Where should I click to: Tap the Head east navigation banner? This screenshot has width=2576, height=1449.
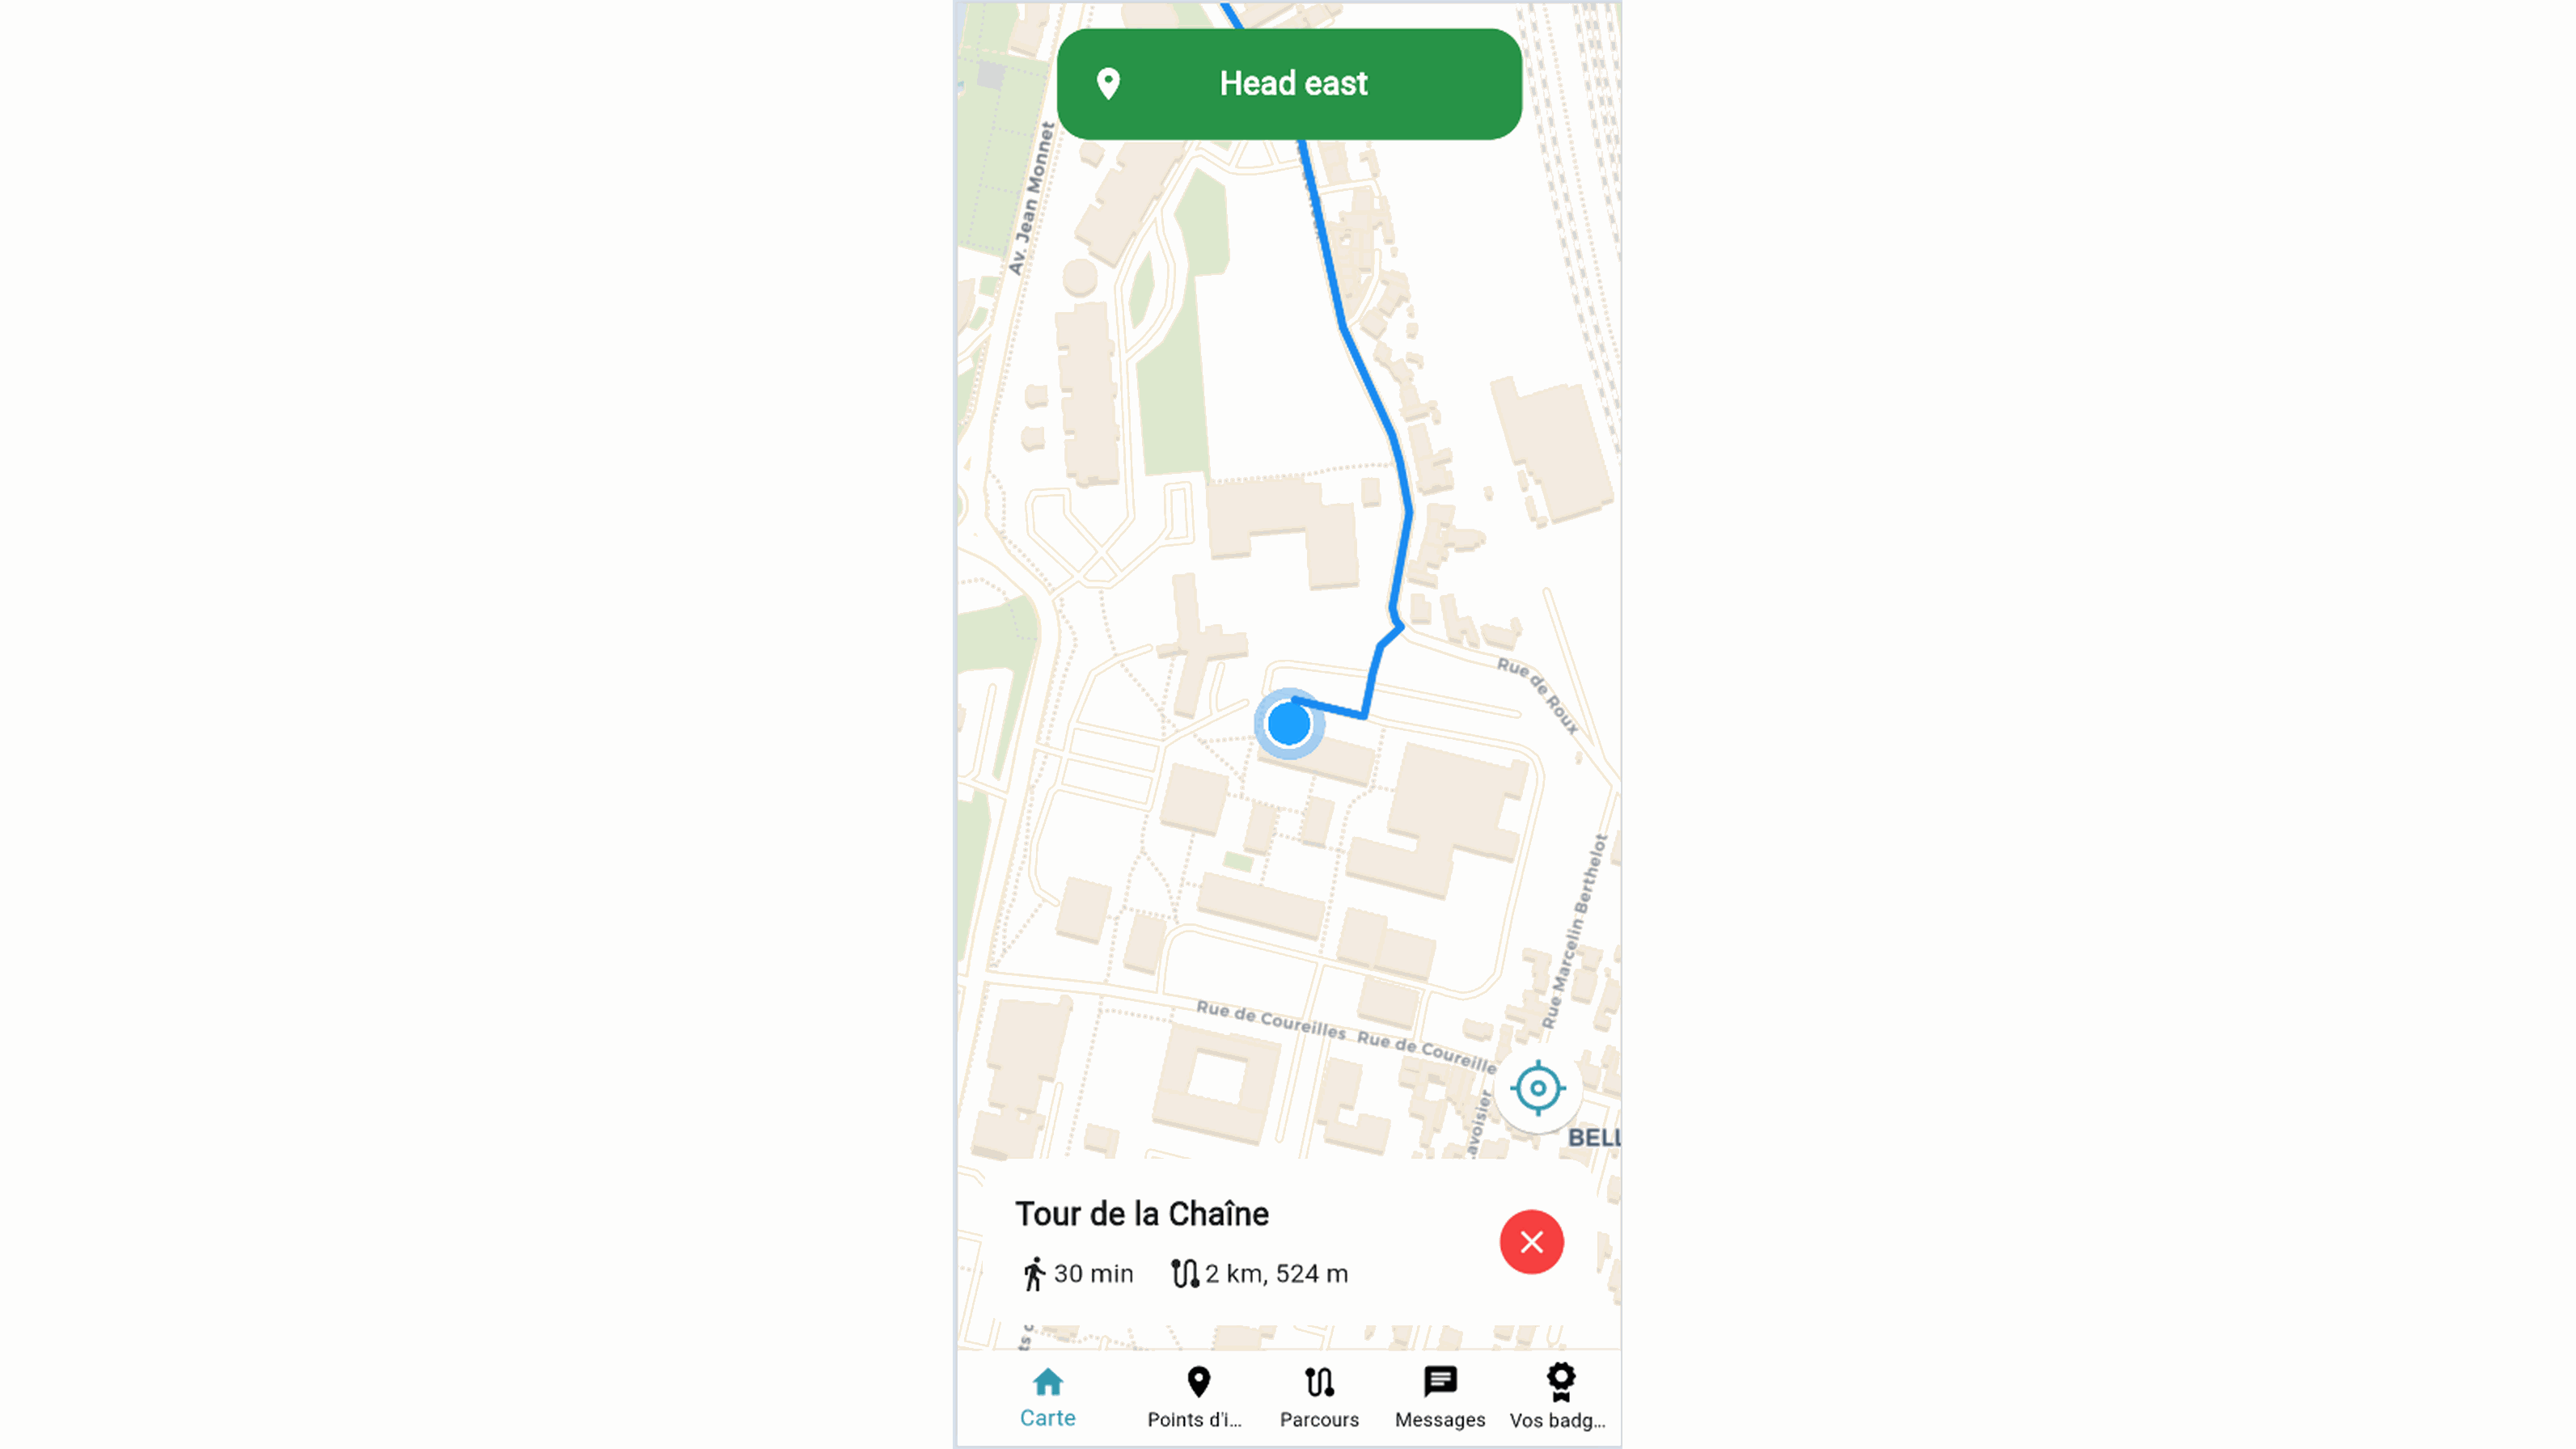pos(1288,83)
